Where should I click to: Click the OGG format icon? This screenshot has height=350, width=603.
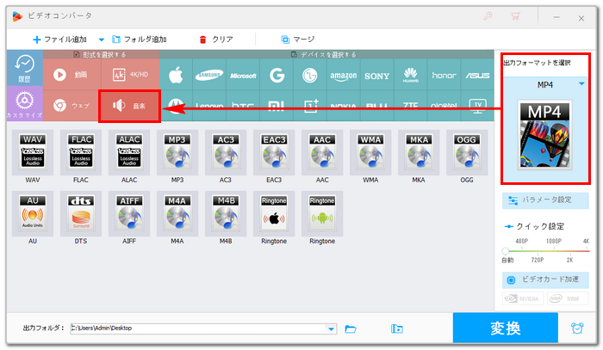coord(466,154)
